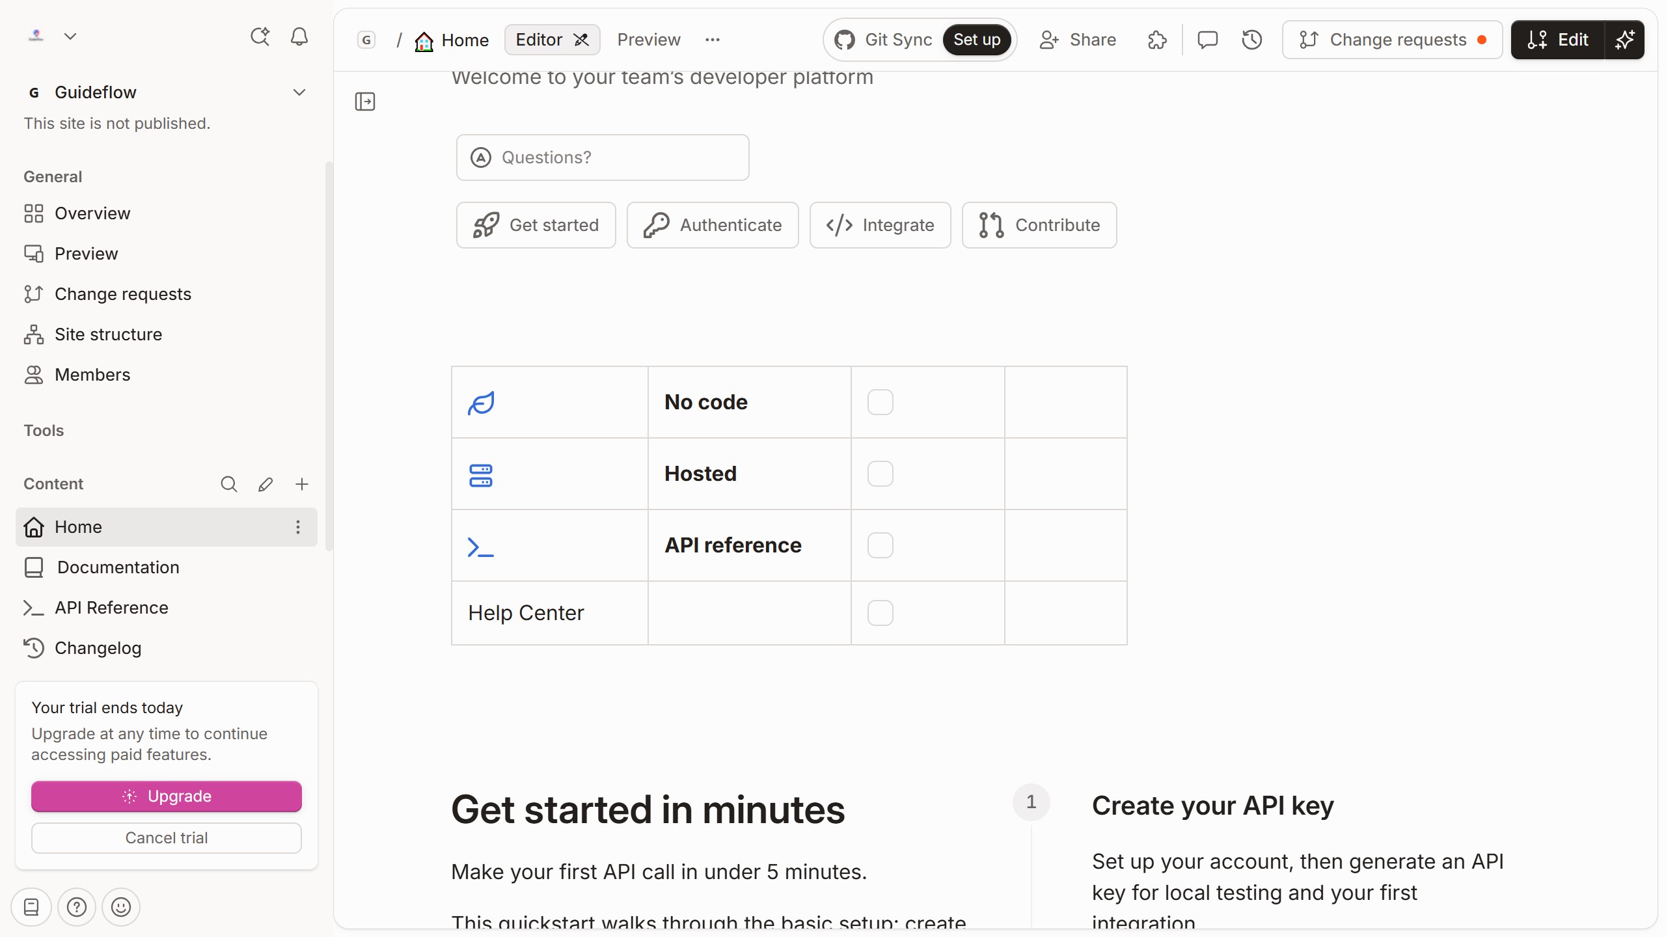Image resolution: width=1666 pixels, height=937 pixels.
Task: Click the Hosted cell text
Action: coord(700,474)
